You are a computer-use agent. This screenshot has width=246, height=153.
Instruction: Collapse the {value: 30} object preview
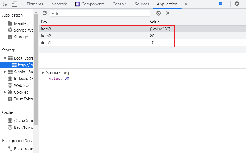pos(43,73)
